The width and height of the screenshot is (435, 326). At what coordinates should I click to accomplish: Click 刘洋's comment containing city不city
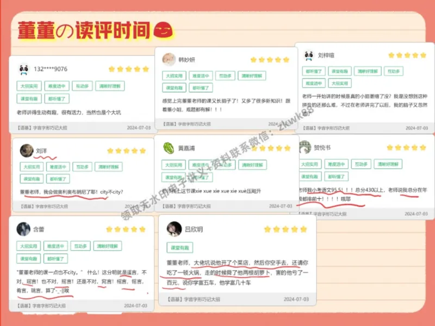coord(72,192)
